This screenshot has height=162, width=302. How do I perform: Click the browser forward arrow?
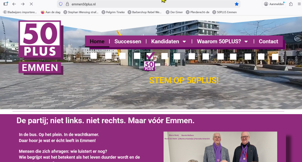[x=23, y=4]
